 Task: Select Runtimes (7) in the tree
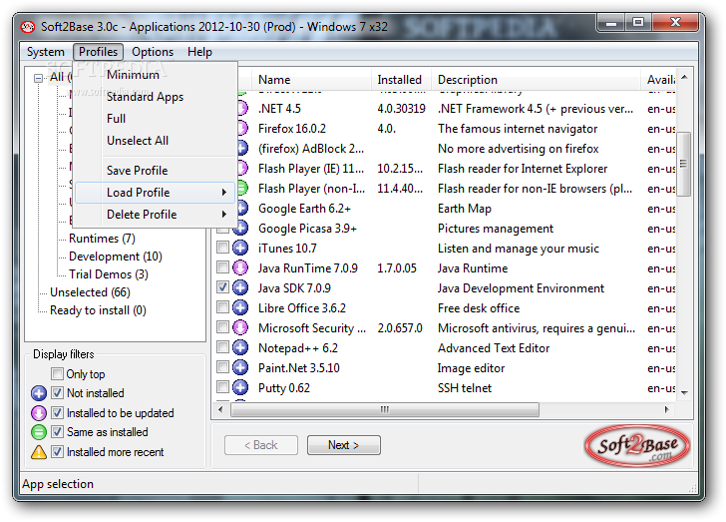[x=102, y=239]
